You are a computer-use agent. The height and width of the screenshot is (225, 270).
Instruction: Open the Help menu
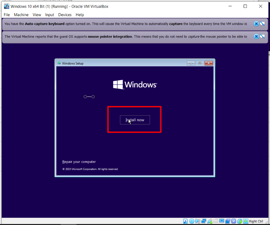tap(80, 15)
